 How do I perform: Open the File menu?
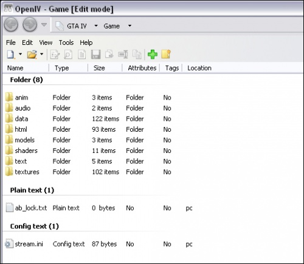click(11, 42)
